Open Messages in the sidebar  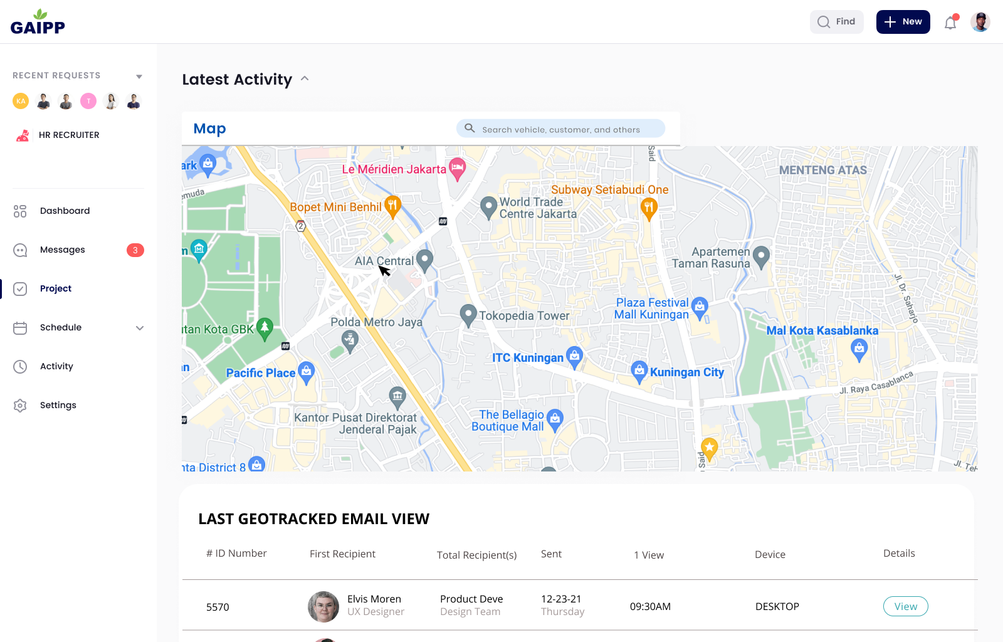[x=63, y=250]
